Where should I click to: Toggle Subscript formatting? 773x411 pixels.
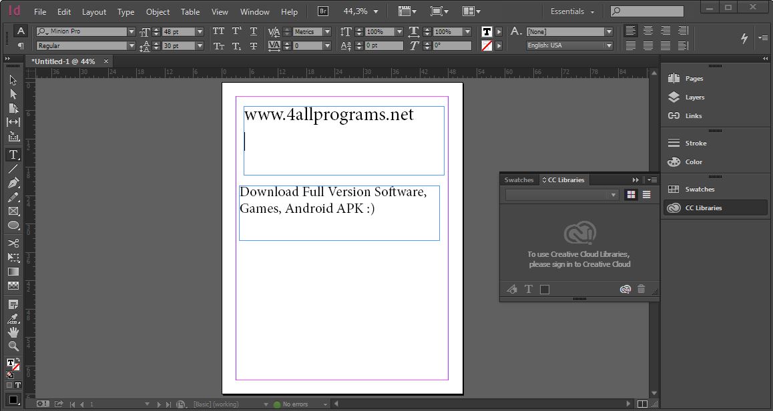pos(236,46)
